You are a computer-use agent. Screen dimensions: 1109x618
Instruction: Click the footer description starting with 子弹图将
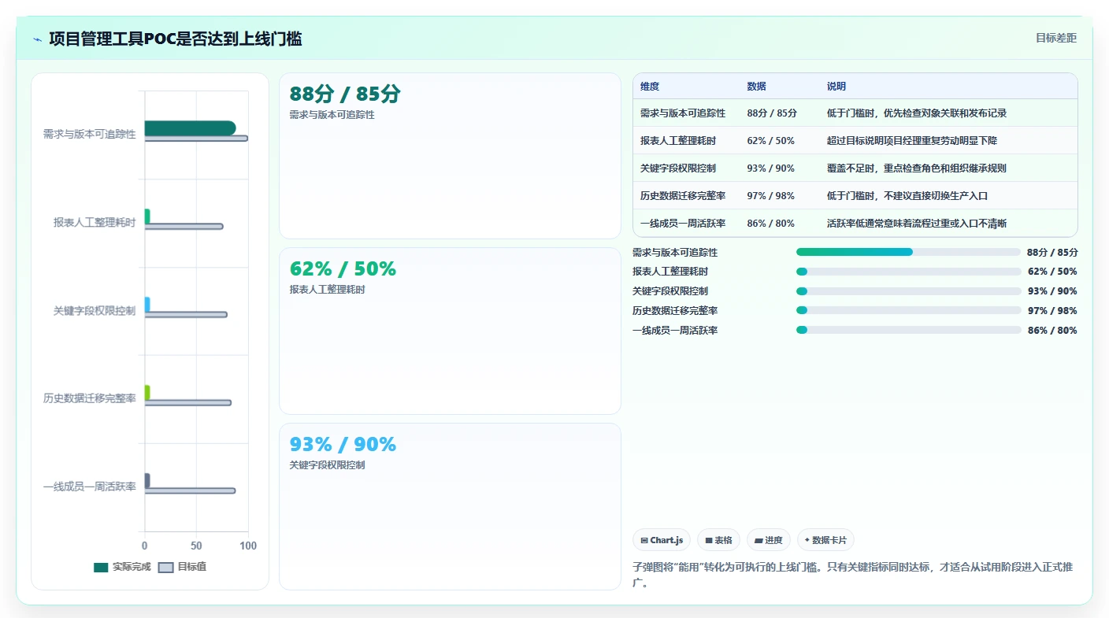[x=853, y=575]
